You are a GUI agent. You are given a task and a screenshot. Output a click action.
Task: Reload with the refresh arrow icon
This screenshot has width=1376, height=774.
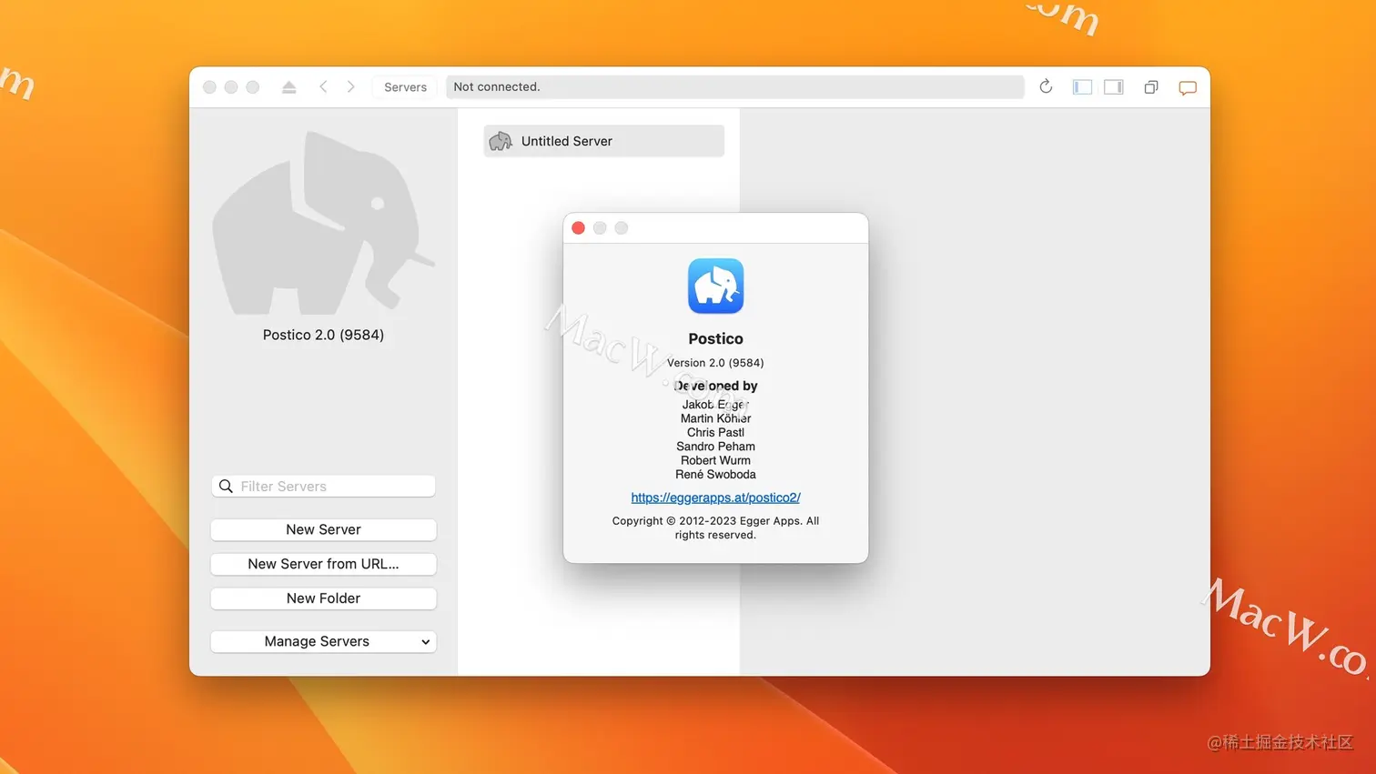tap(1046, 86)
